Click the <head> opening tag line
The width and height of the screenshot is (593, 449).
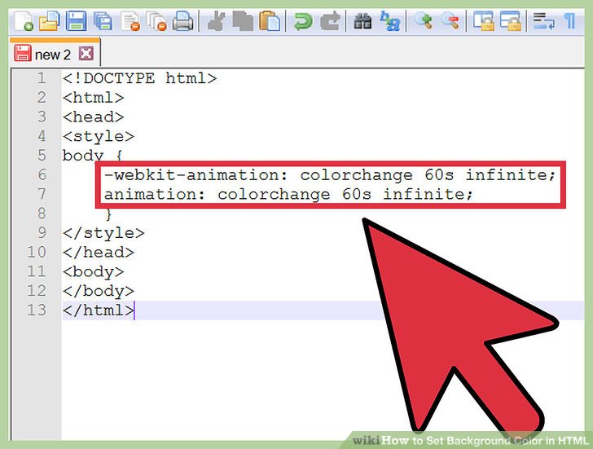93,117
